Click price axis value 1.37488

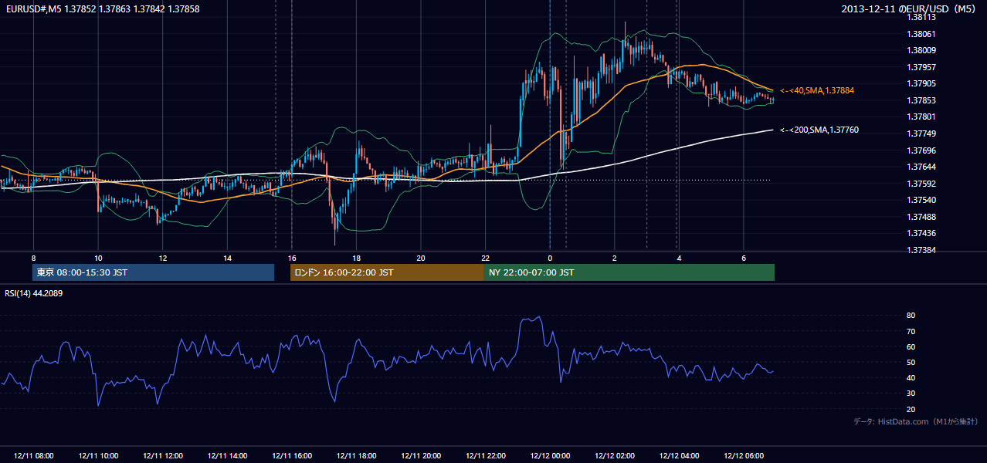pyautogui.click(x=921, y=217)
